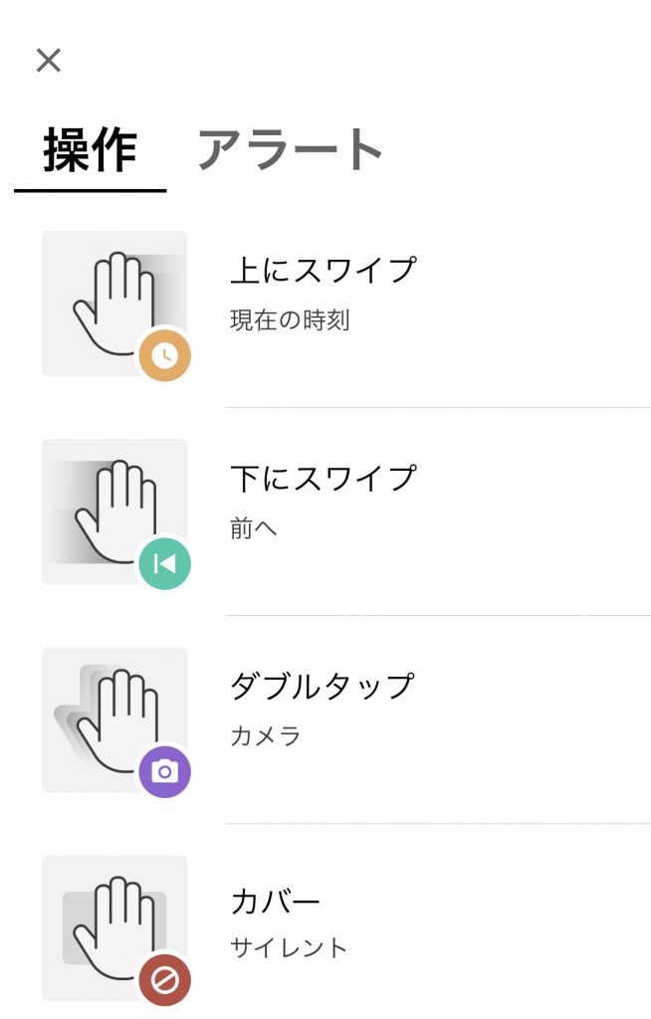Tap the サイレント action label
This screenshot has height=1019, width=651.
[x=289, y=946]
